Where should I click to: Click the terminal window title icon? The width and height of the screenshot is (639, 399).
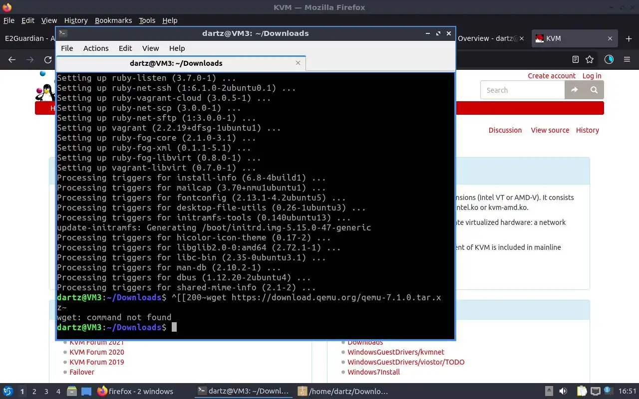tap(62, 33)
